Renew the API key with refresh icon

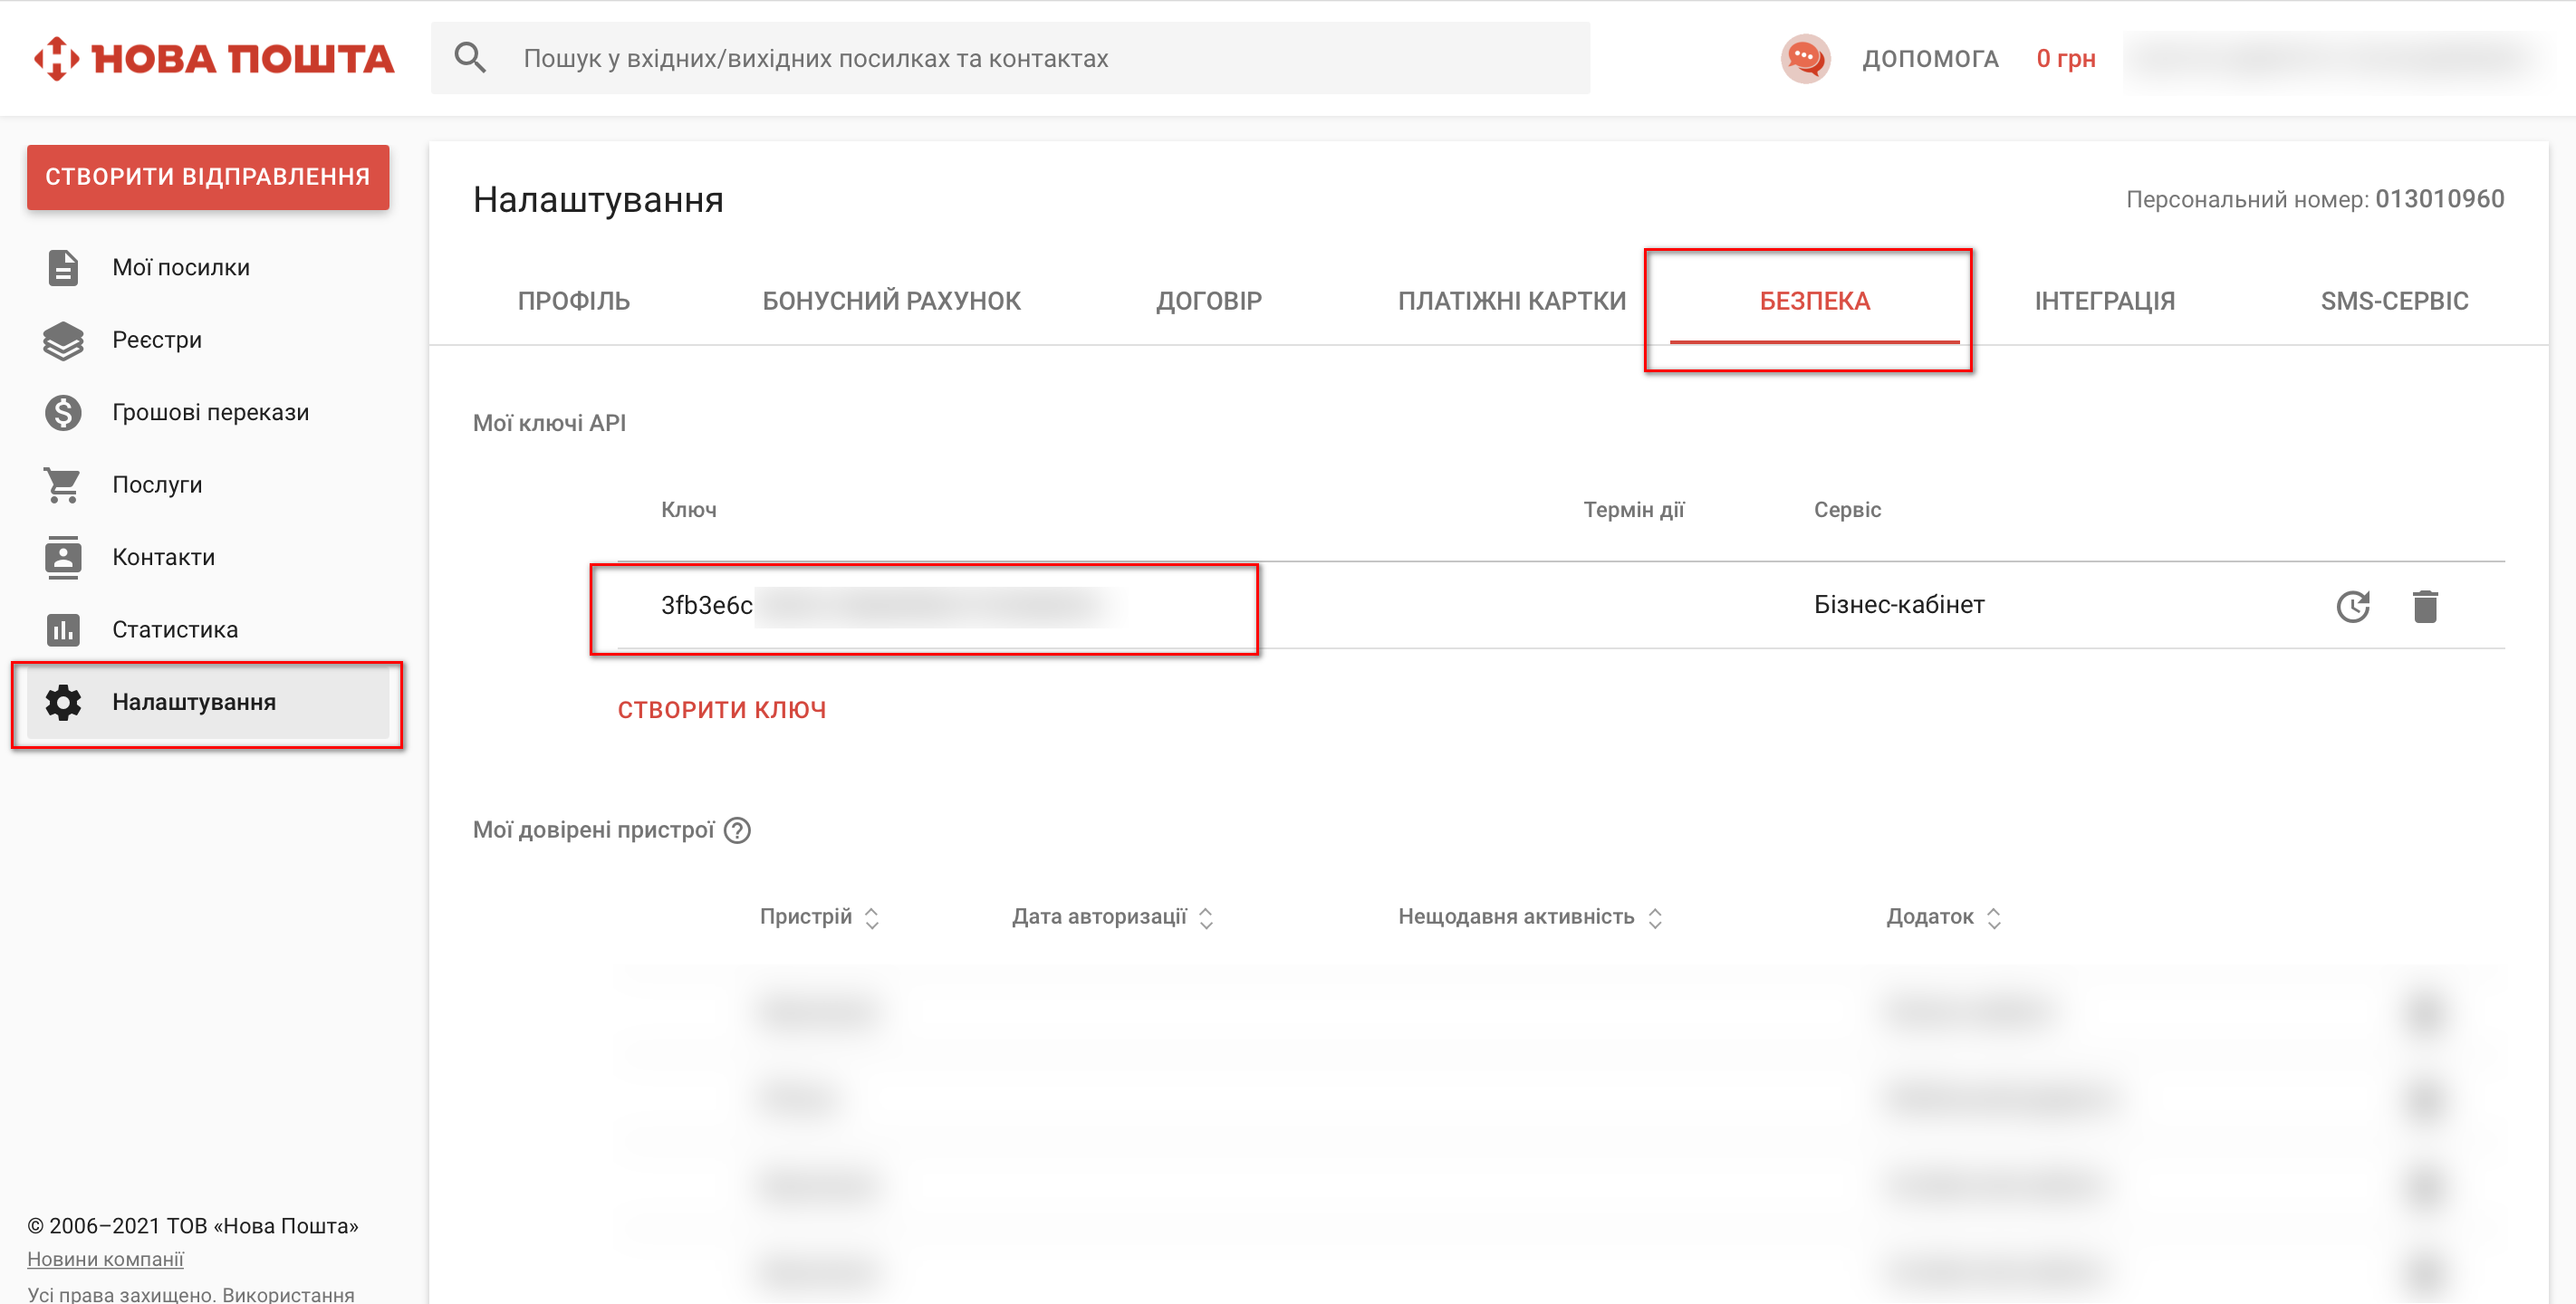(2352, 607)
